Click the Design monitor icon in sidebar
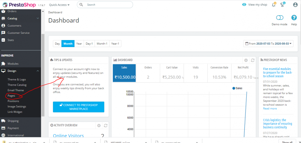This screenshot has height=143, width=301. tap(3, 71)
